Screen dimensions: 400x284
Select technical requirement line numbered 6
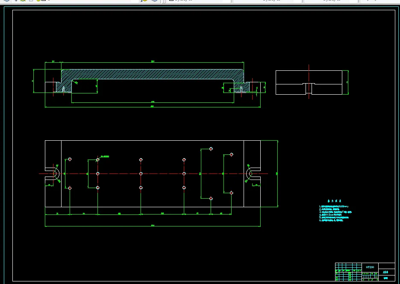coord(331,220)
